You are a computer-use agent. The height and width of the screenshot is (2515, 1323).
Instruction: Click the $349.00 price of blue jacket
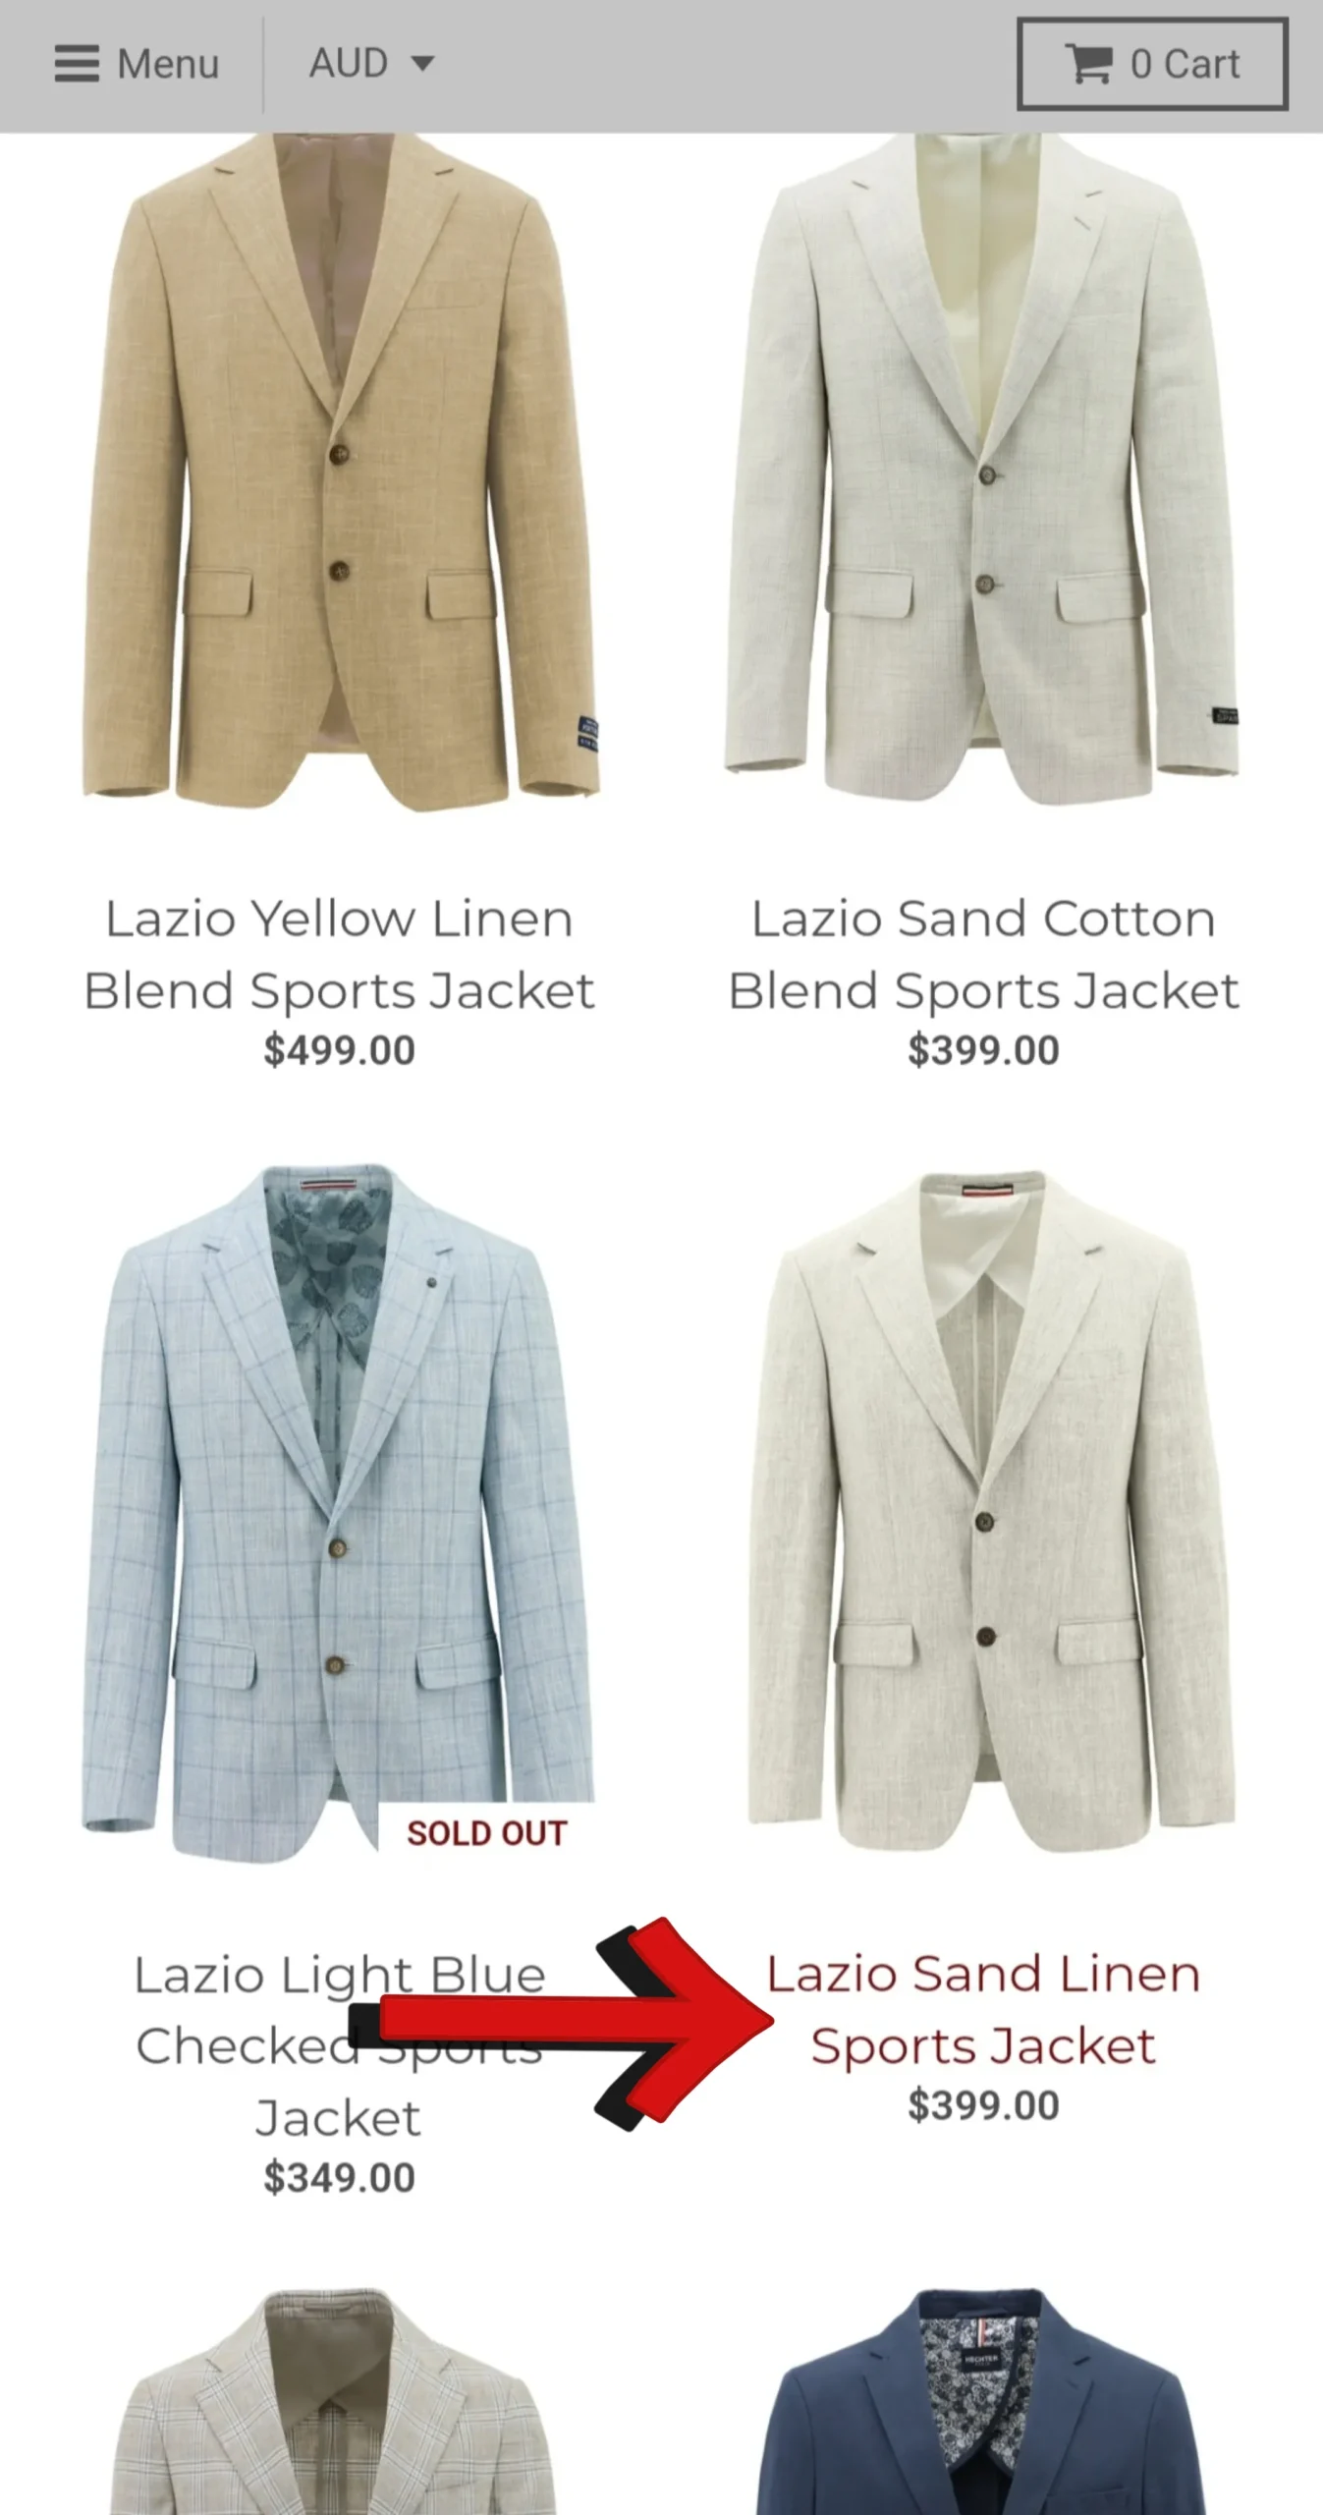click(x=340, y=2178)
